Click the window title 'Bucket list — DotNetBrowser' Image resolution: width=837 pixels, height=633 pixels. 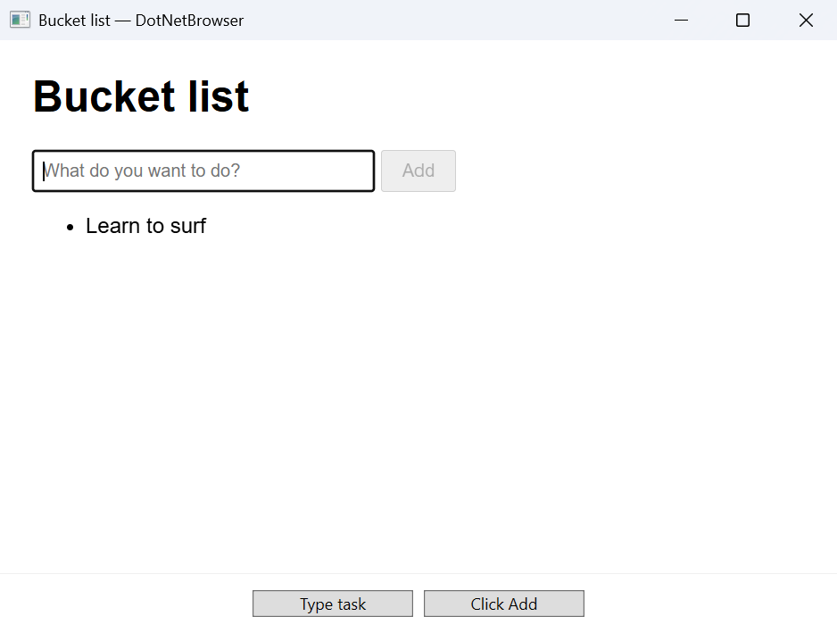click(141, 21)
